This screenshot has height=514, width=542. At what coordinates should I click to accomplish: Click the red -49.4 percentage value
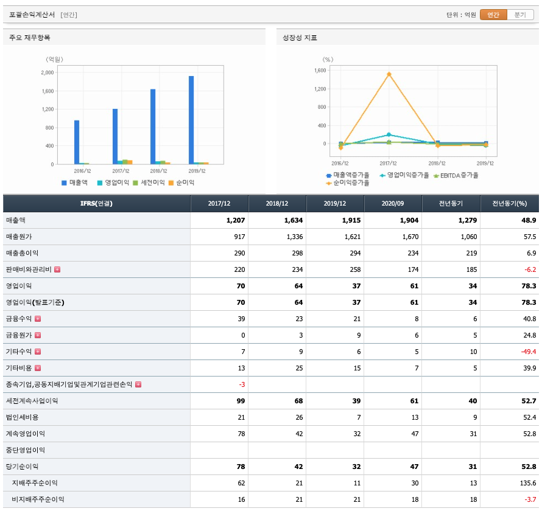[x=529, y=352]
